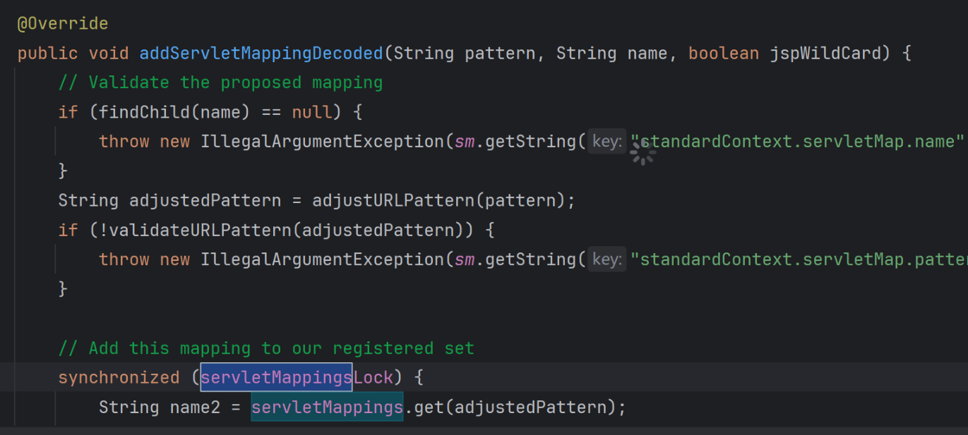Image resolution: width=968 pixels, height=435 pixels.
Task: Click the addServletMappingDecoded method name
Action: 261,54
